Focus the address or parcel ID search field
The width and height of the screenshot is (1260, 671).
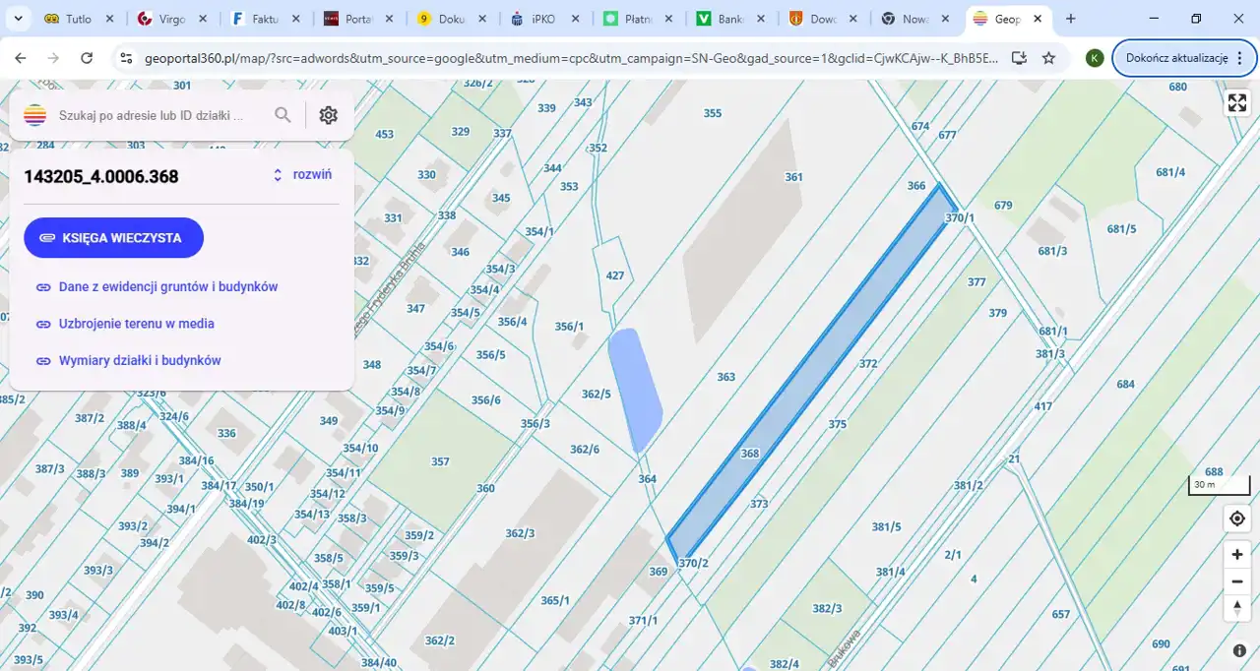tap(157, 115)
